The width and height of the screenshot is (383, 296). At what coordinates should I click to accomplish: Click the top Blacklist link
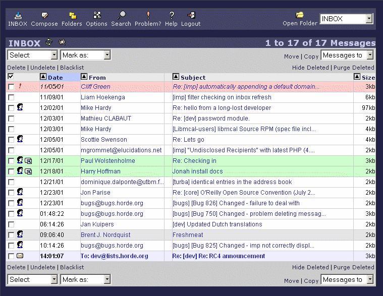72,68
